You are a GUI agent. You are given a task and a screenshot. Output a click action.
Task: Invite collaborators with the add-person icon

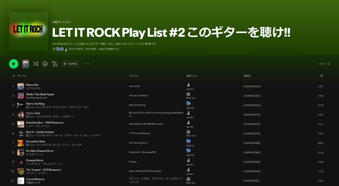[55, 64]
